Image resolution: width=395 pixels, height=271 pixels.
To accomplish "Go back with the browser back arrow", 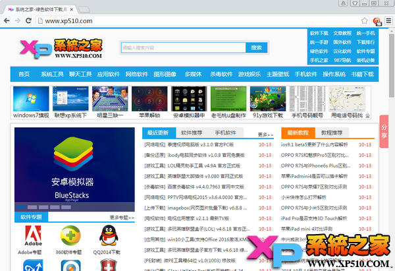I will point(7,20).
